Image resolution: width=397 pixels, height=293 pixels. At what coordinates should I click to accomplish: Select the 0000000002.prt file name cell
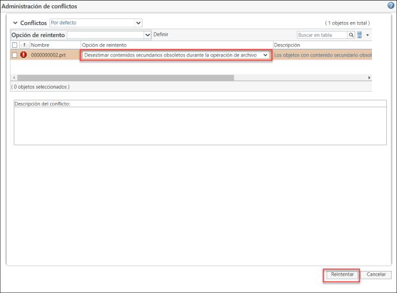pos(48,55)
